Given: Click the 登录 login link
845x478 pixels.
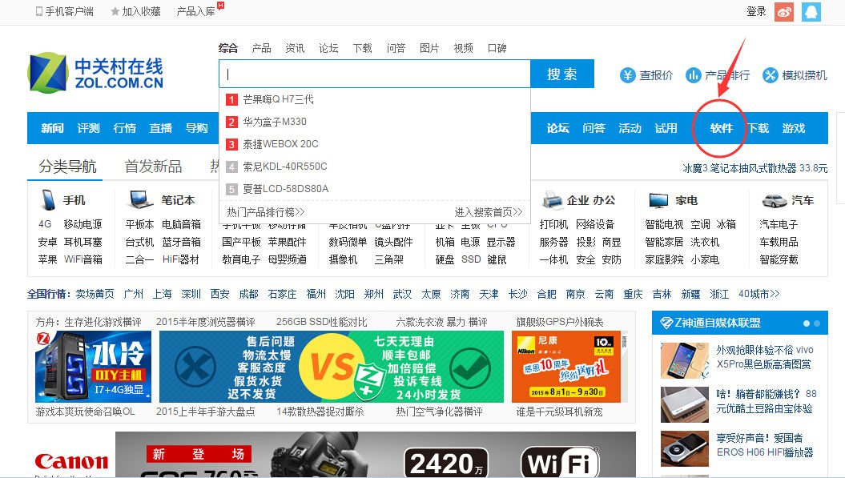Looking at the screenshot, I should (x=755, y=12).
